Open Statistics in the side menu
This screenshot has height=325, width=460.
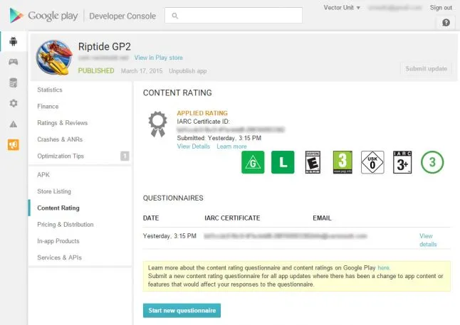pyautogui.click(x=50, y=90)
